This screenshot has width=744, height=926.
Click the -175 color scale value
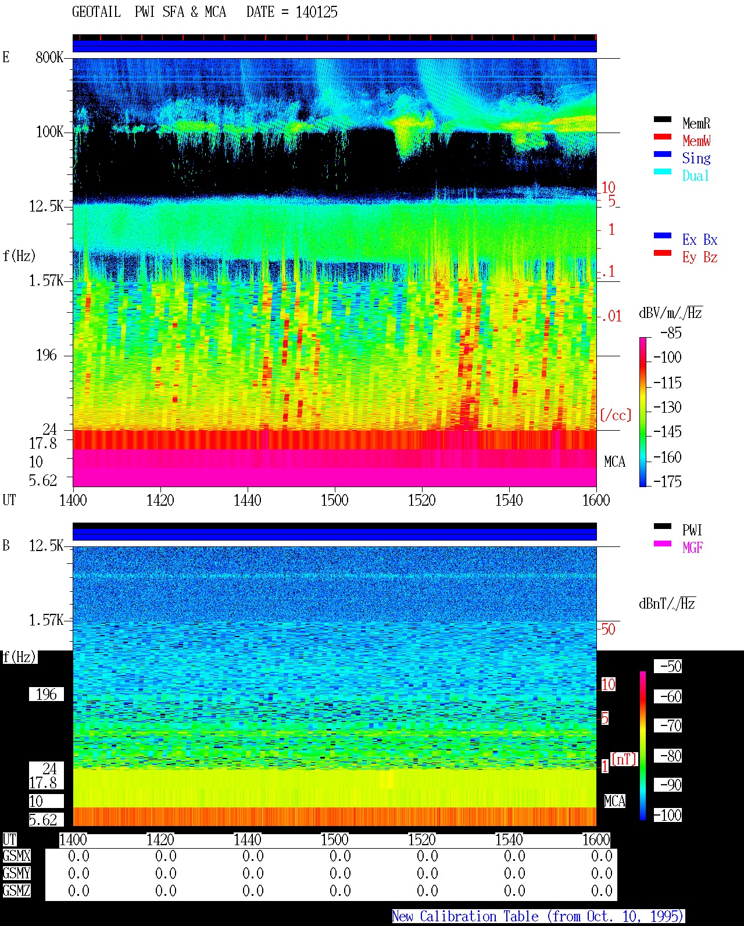(x=667, y=481)
